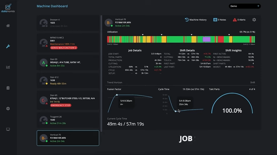Click the clipboard sidebar icon
The width and height of the screenshot is (277, 155).
coord(8,88)
